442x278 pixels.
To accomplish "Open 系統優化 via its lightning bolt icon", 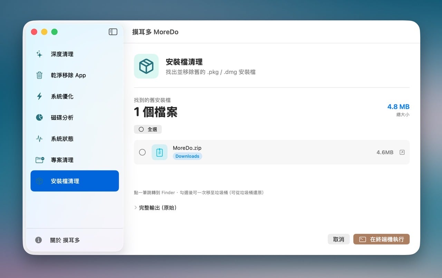I will [39, 97].
